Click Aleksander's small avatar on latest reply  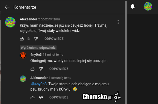pos(23,79)
